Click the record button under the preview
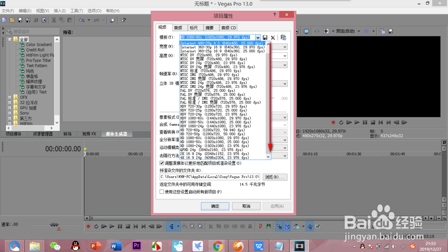The image size is (448, 252). coord(333,122)
